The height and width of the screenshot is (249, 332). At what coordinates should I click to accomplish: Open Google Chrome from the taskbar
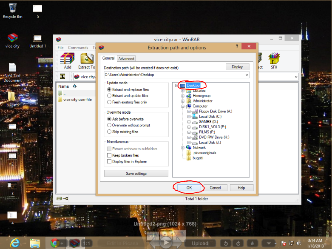pyautogui.click(x=55, y=243)
